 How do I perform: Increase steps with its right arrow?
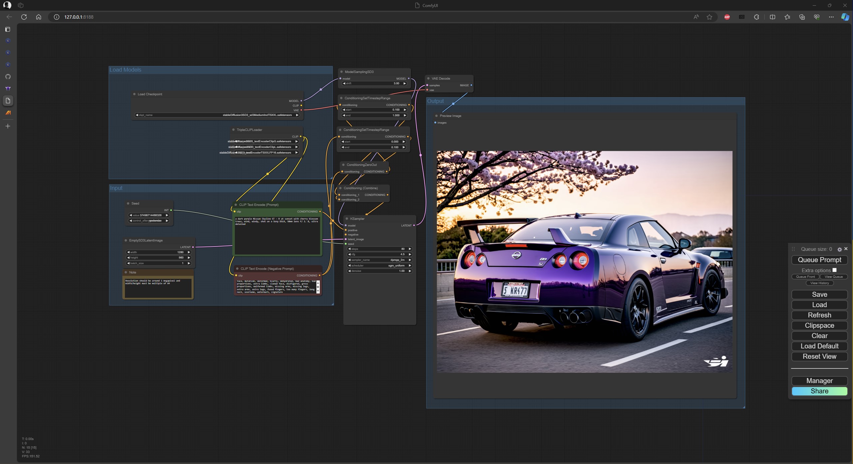tap(410, 249)
